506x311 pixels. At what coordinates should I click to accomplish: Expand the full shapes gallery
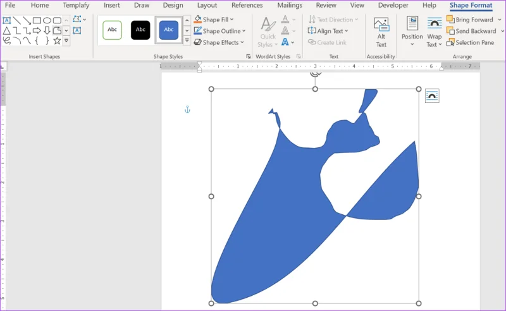66,41
